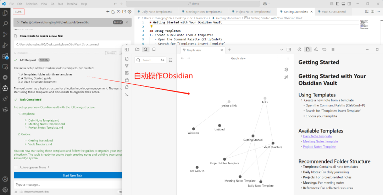Open the Run menu
383x195 pixels.
point(60,4)
